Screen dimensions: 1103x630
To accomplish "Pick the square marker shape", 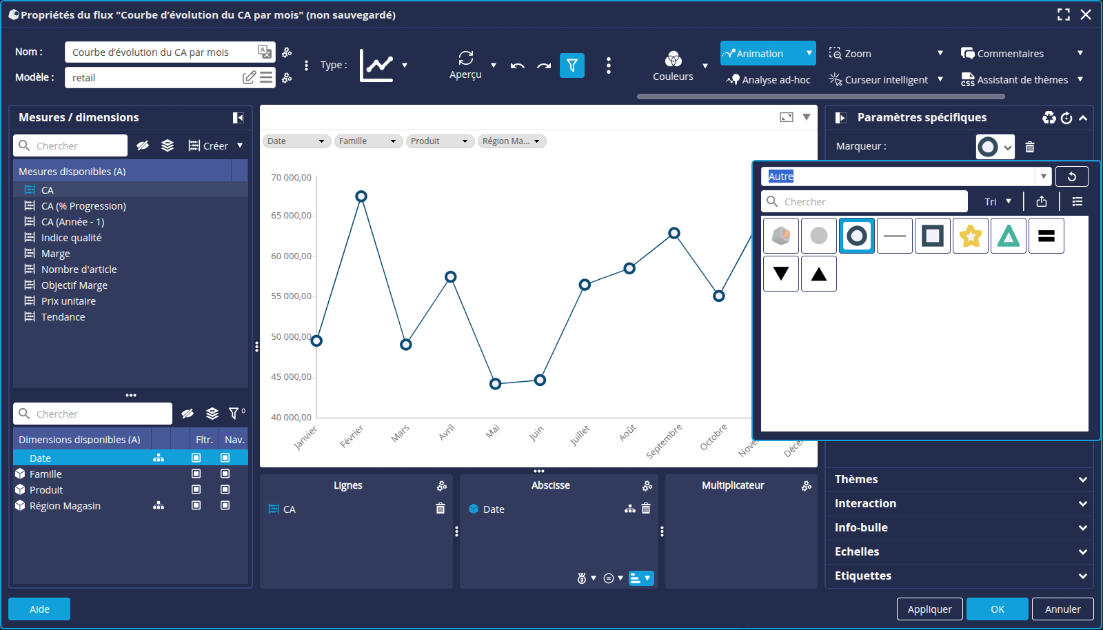I will tap(932, 236).
